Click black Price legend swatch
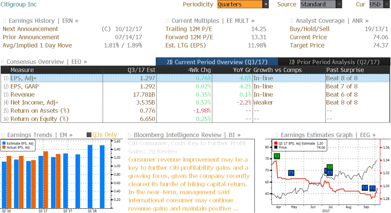Image resolution: width=391 pixels, height=213 pixels. pyautogui.click(x=276, y=147)
